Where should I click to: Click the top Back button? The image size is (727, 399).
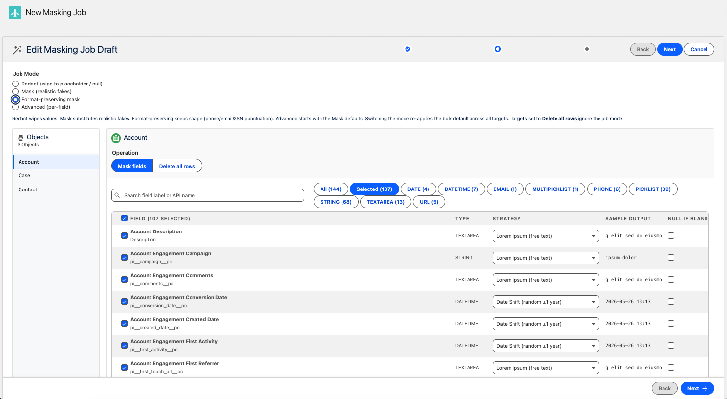pyautogui.click(x=643, y=49)
